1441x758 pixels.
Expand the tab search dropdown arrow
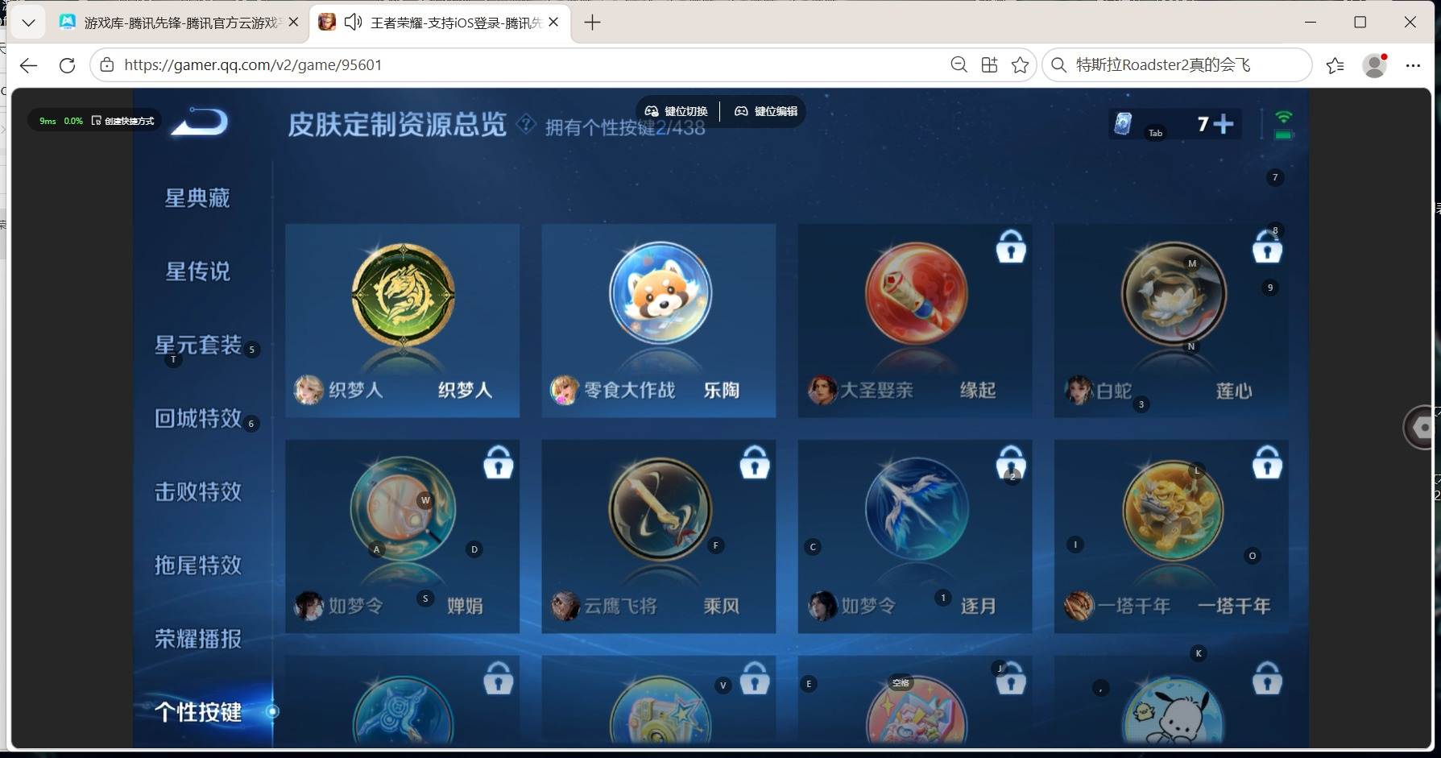tap(28, 22)
